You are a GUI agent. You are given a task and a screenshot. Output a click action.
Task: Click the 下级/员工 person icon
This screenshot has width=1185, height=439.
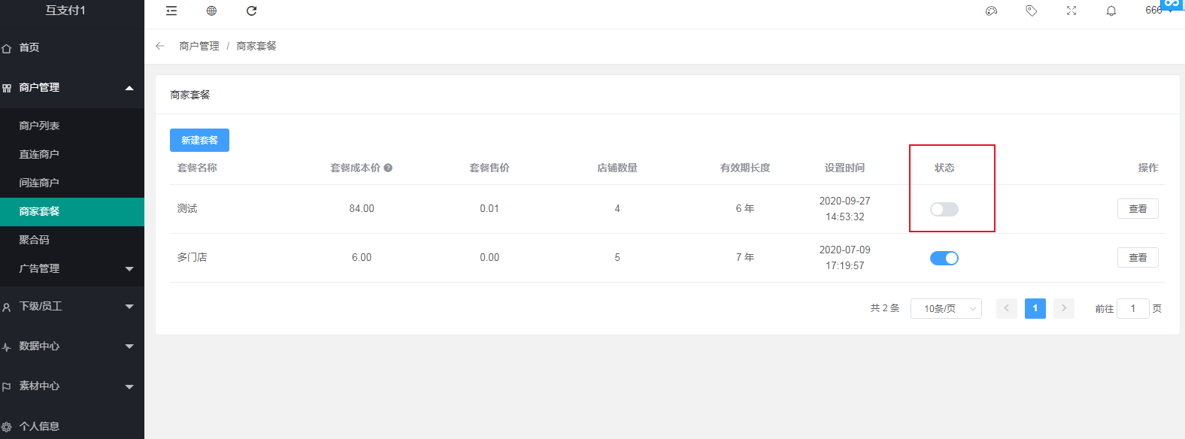(x=7, y=307)
